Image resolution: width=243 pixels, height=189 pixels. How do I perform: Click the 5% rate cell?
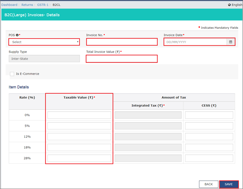(x=27, y=126)
